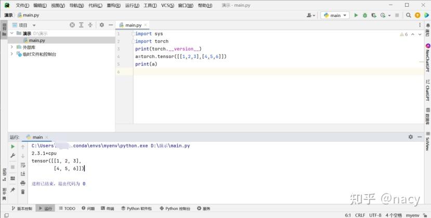Click the orange update available icon
This screenshot has width=431, height=218.
417,16
